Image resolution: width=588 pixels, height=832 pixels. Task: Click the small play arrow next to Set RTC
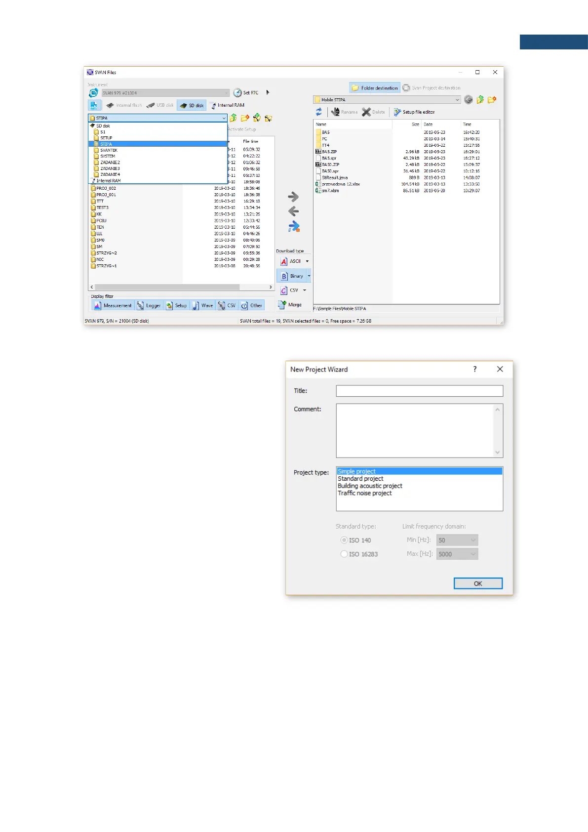point(268,92)
